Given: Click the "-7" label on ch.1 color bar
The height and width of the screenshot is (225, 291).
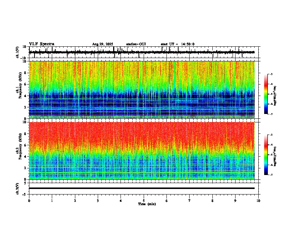Looking at the screenshot, I should pyautogui.click(x=271, y=114).
